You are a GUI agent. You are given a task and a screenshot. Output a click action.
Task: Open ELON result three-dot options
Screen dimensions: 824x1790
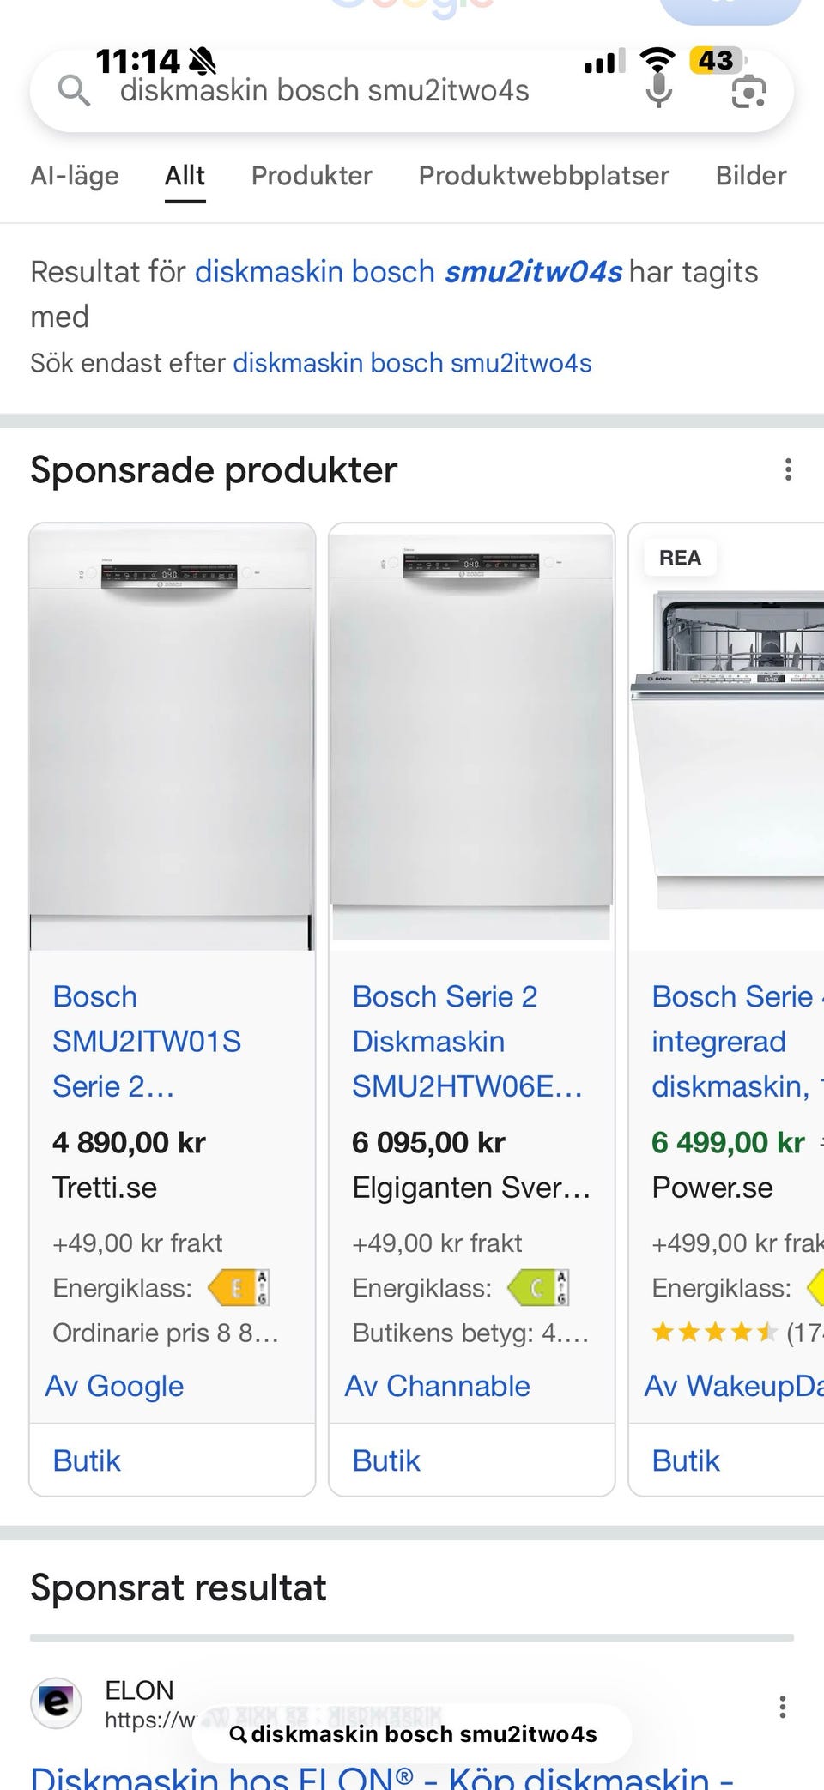tap(782, 1707)
